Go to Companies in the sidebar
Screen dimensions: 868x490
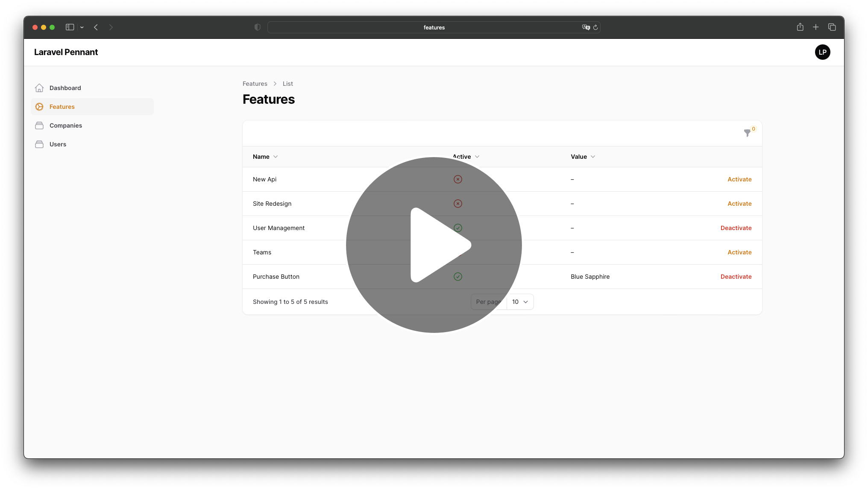click(x=65, y=125)
